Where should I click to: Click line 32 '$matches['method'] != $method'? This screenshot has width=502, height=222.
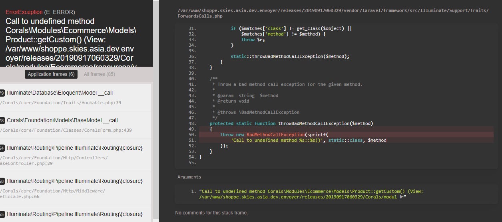point(283,34)
